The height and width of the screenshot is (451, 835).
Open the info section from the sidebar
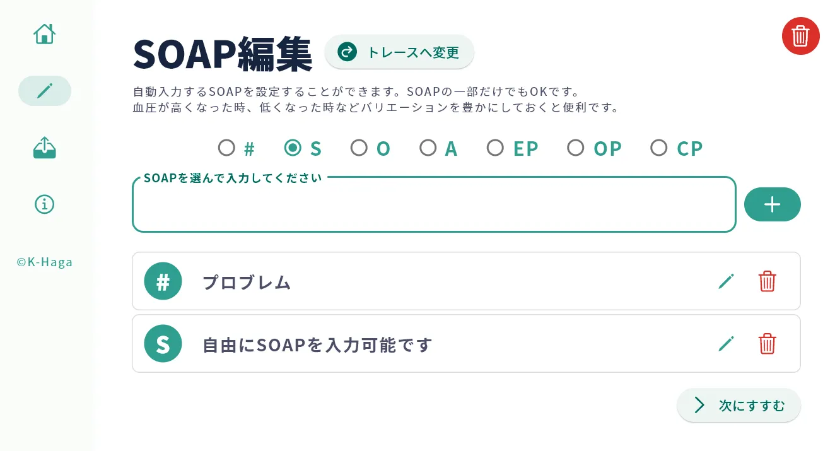click(44, 204)
